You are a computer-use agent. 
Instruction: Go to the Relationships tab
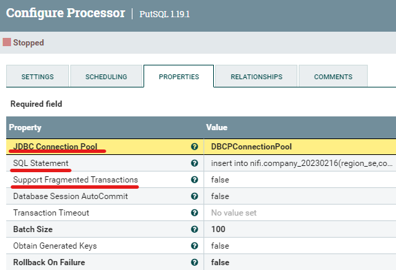pyautogui.click(x=257, y=76)
